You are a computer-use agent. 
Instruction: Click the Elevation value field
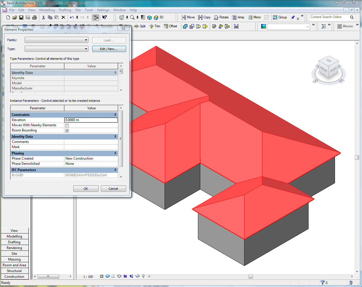tap(91, 120)
